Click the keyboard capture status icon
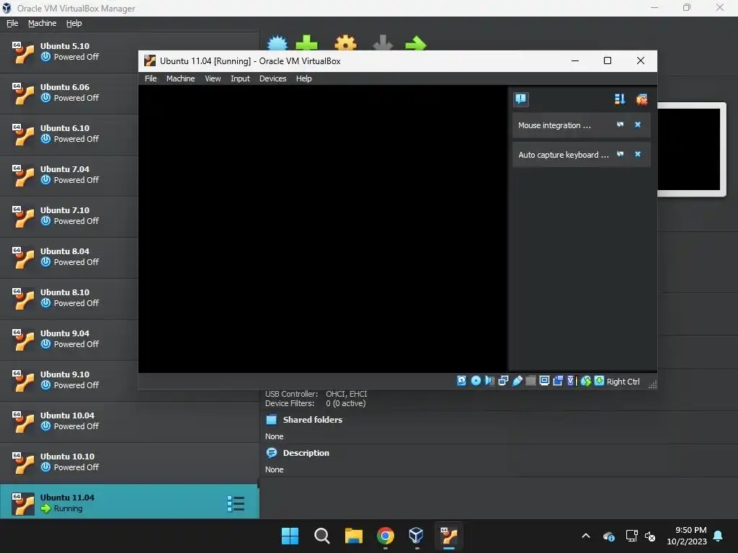 click(x=599, y=381)
